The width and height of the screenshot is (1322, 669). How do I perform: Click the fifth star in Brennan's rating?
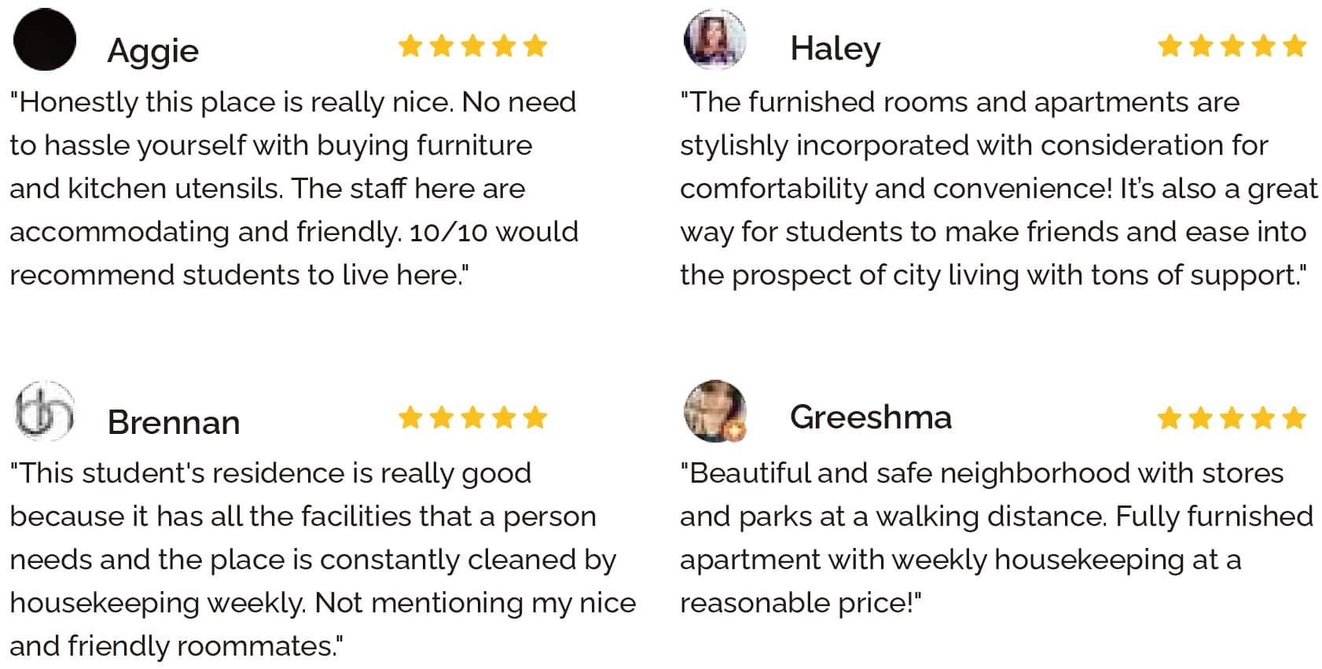(x=535, y=417)
